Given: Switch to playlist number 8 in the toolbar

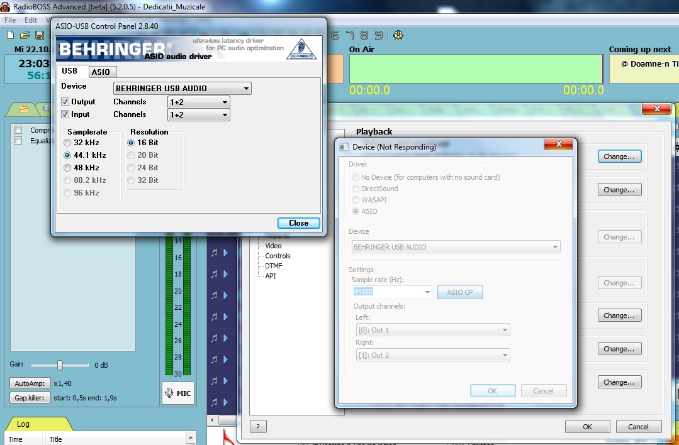Looking at the screenshot, I should (x=364, y=35).
